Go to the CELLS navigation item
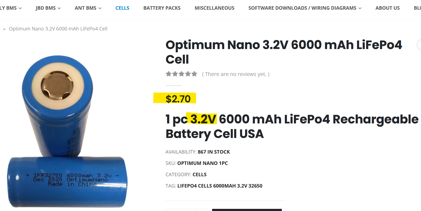The height and width of the screenshot is (211, 421). click(x=122, y=8)
